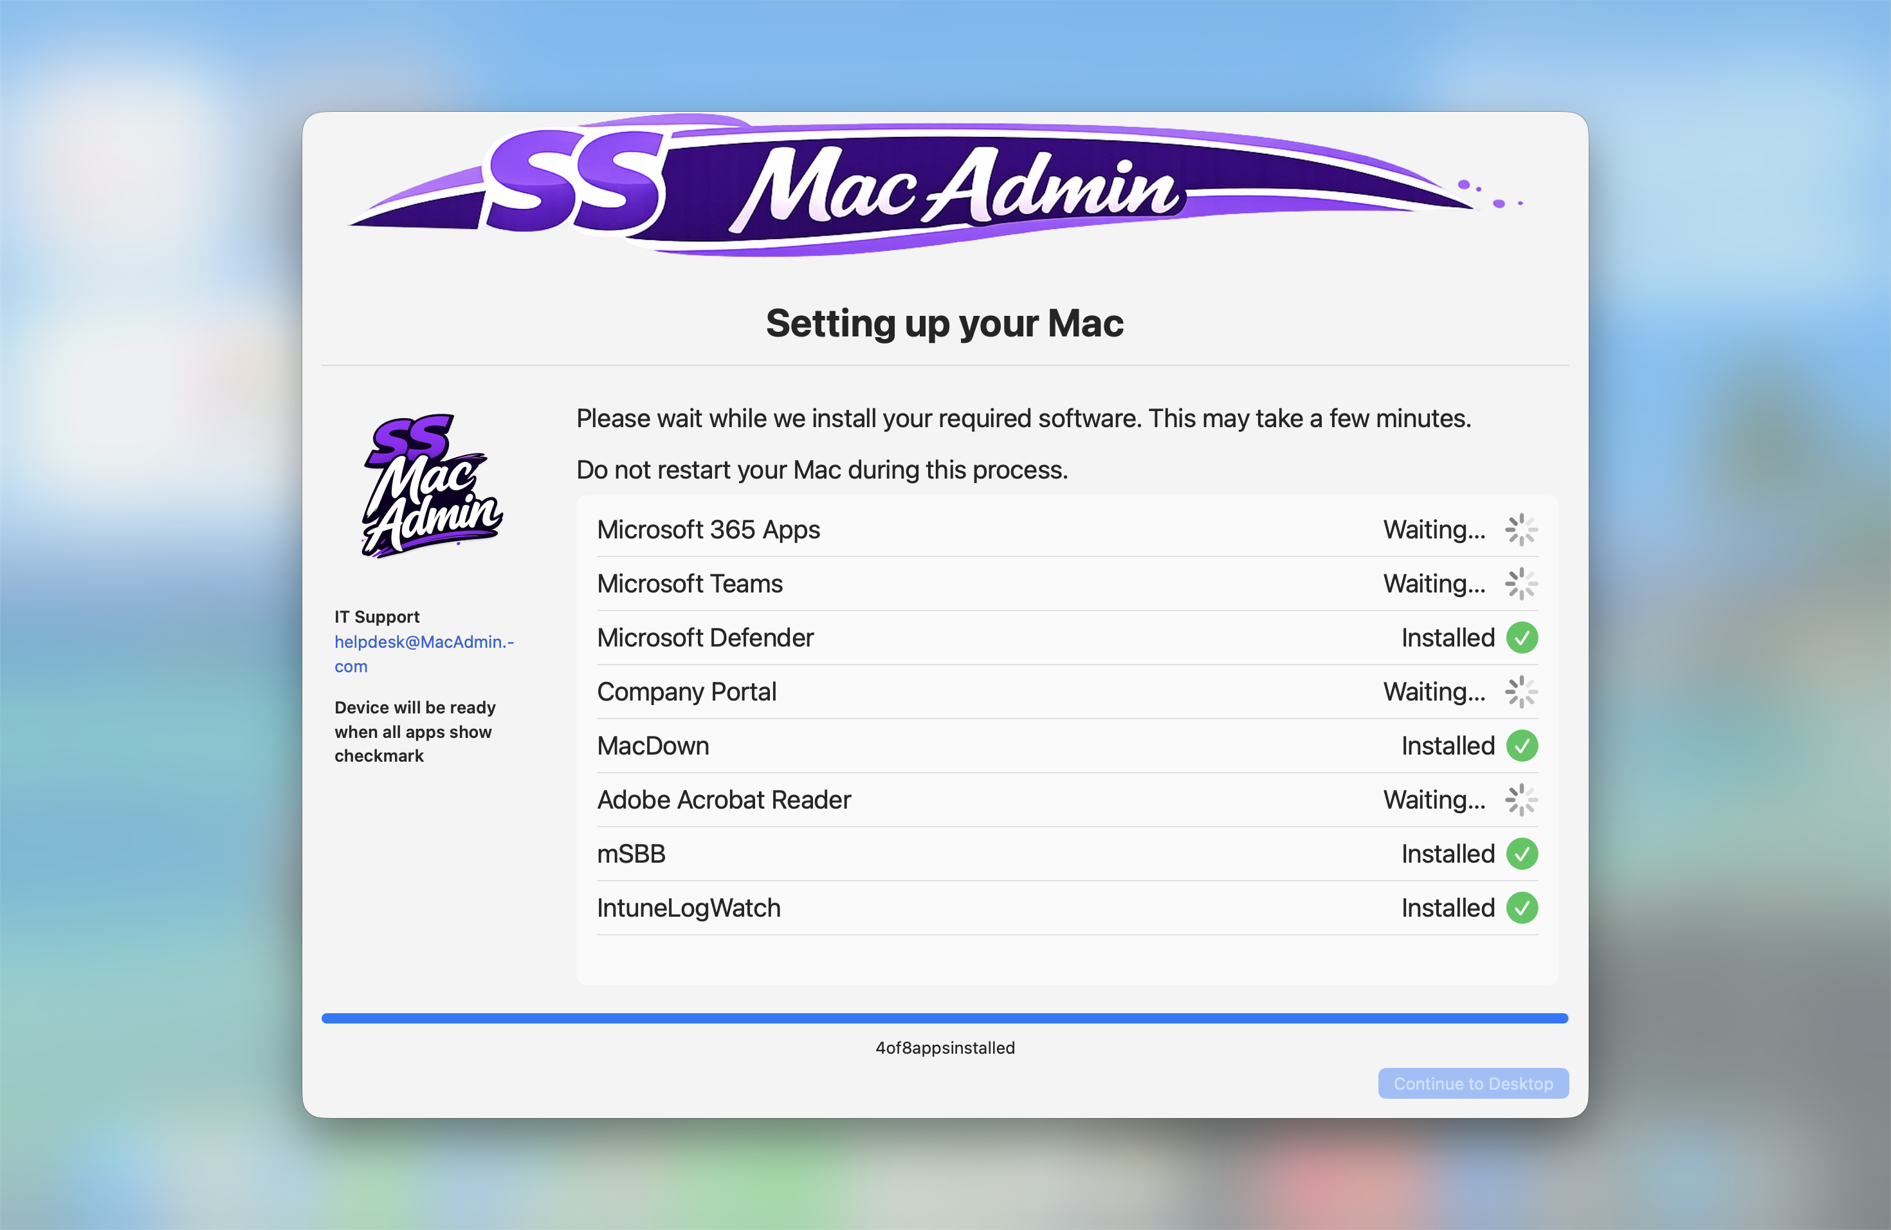
Task: Click the green checkmark beside MacDown
Action: (1522, 746)
